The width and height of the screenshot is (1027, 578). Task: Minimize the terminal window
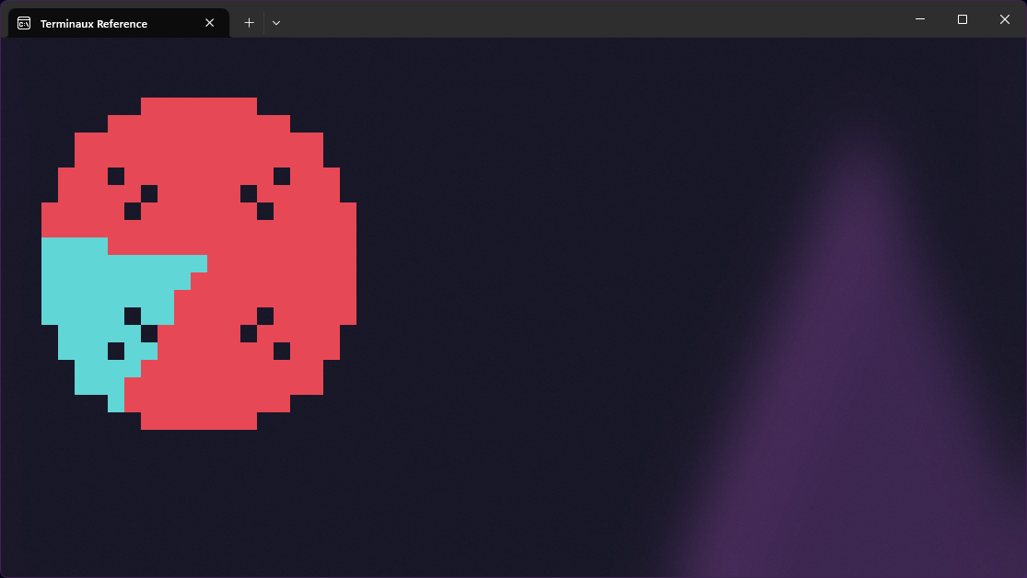(x=919, y=19)
